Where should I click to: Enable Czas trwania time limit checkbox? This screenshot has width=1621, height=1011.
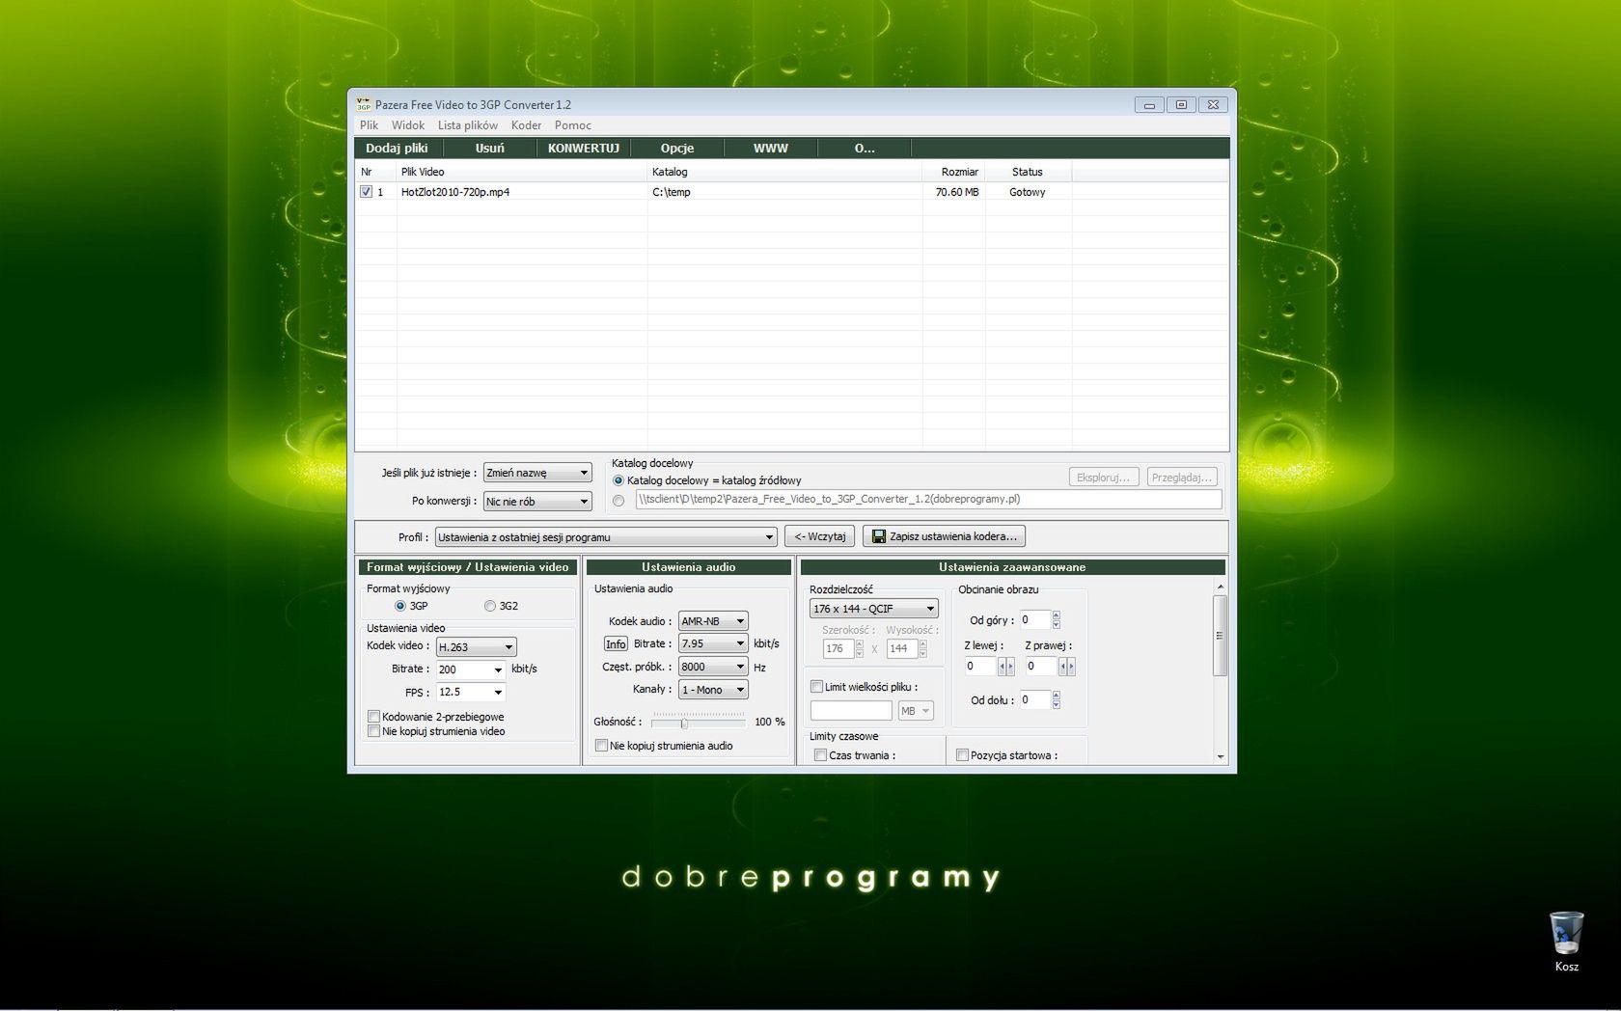pyautogui.click(x=820, y=755)
